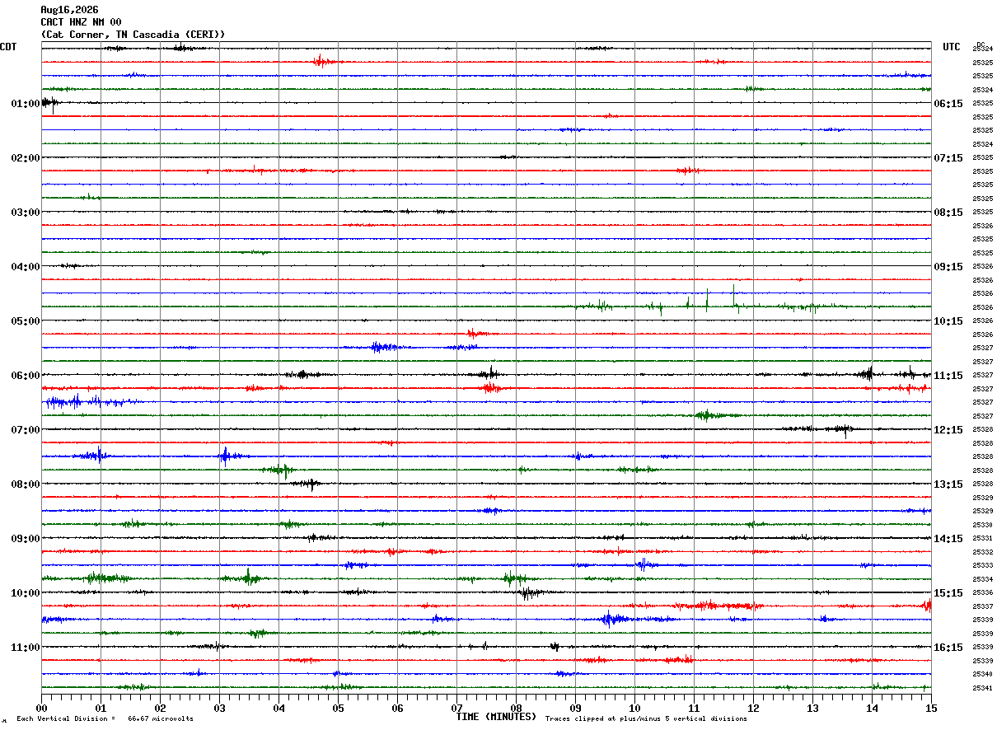Click the CDT timezone header

tap(8, 47)
